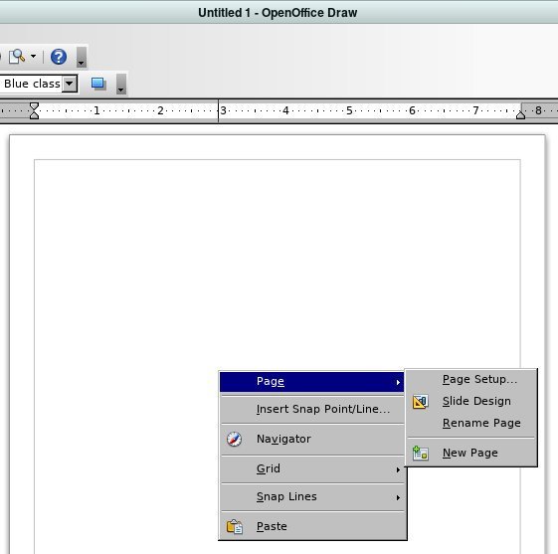The width and height of the screenshot is (558, 554).
Task: Click the New Page icon
Action: tap(421, 454)
